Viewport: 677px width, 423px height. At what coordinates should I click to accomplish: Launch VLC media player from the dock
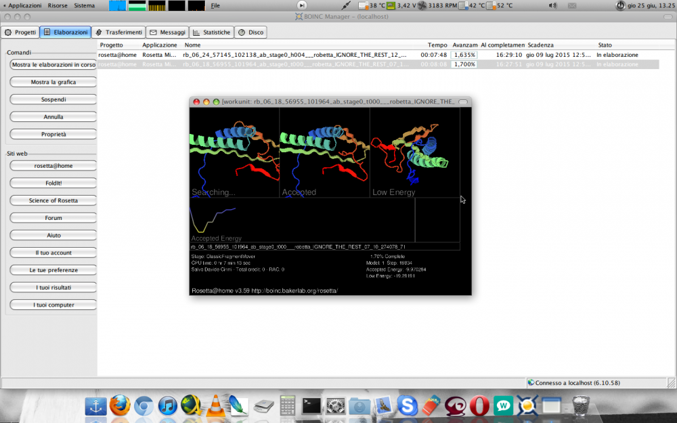coord(215,405)
